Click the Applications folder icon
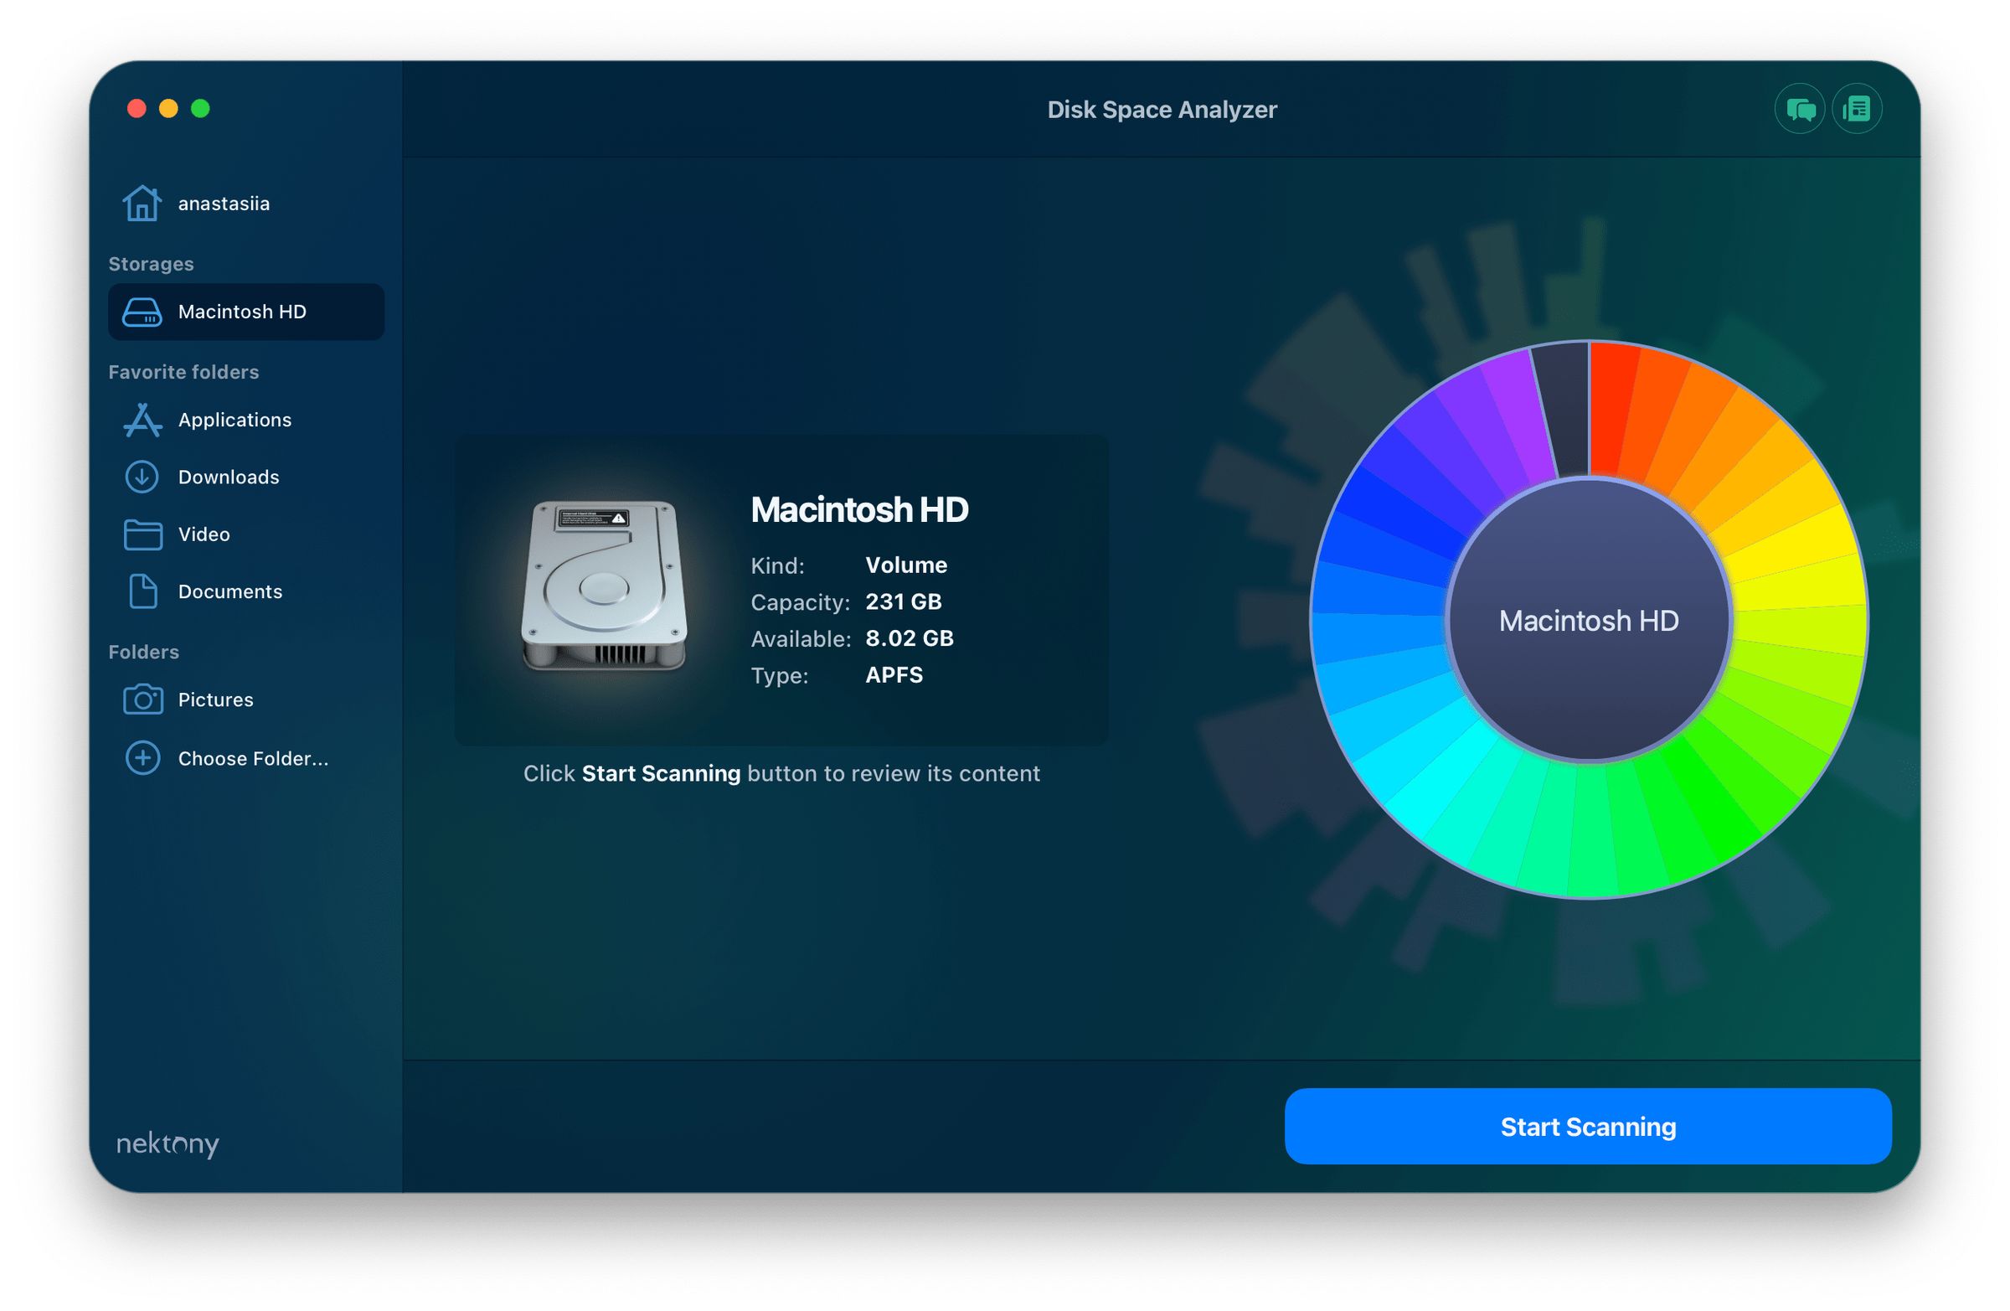Screen dimensions: 2010x1311 [x=142, y=420]
